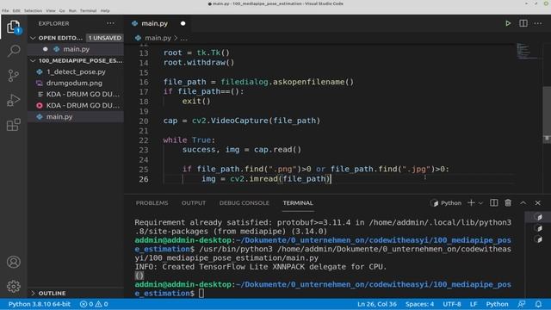Select main.py under Open Editors
Viewport: 551px width, 310px height.
click(76, 49)
